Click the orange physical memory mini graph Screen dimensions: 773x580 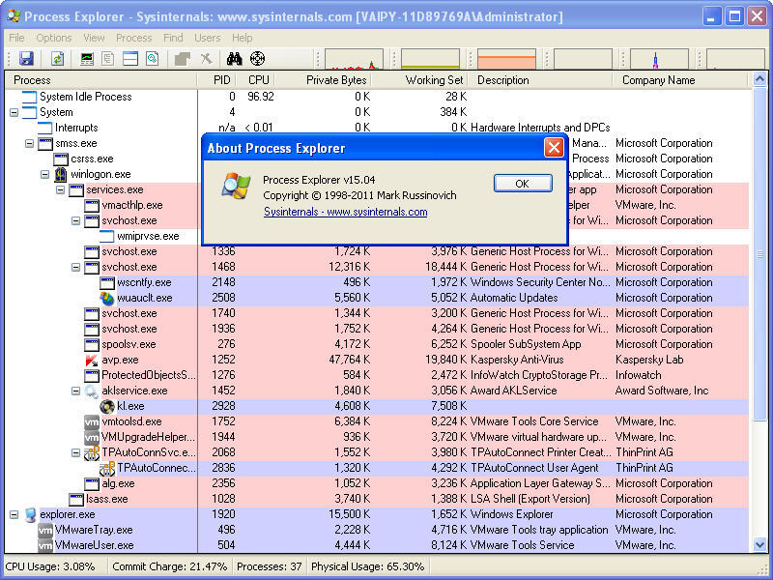506,59
